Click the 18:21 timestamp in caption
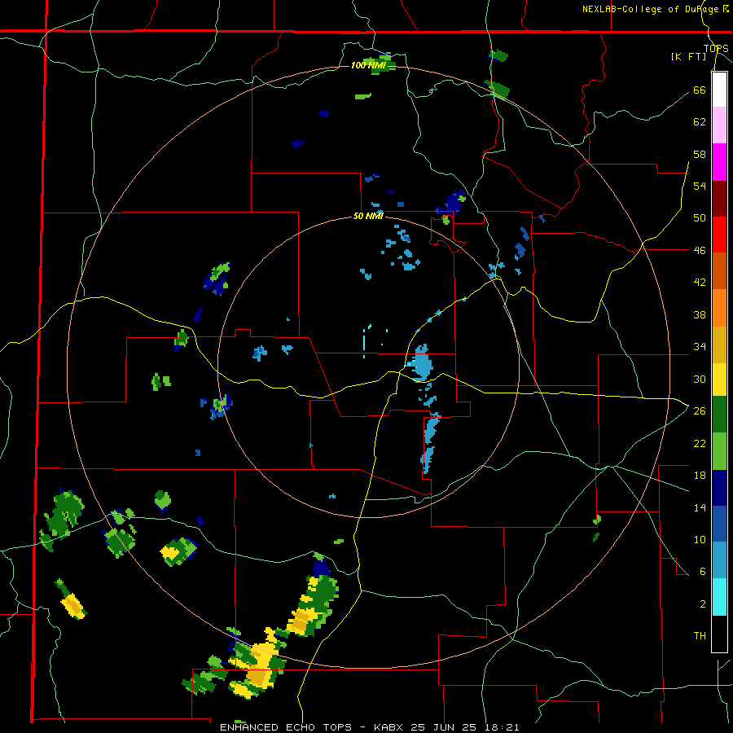The height and width of the screenshot is (733, 733). (502, 727)
